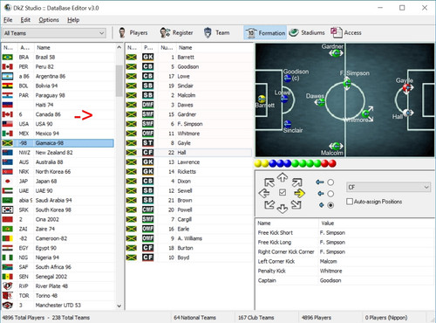Enable Auto-assign Positions checkbox

tap(350, 202)
